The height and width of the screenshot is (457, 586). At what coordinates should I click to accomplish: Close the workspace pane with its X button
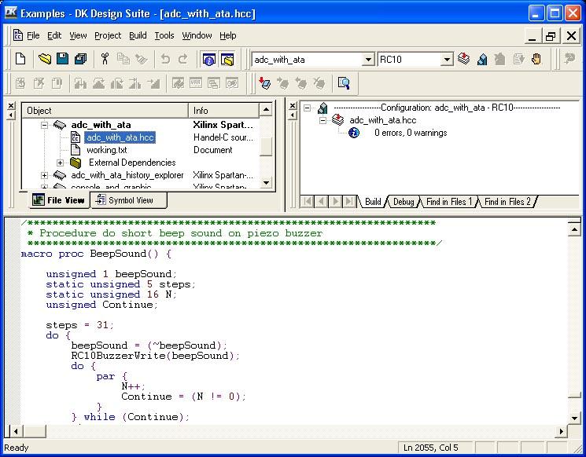click(x=11, y=105)
